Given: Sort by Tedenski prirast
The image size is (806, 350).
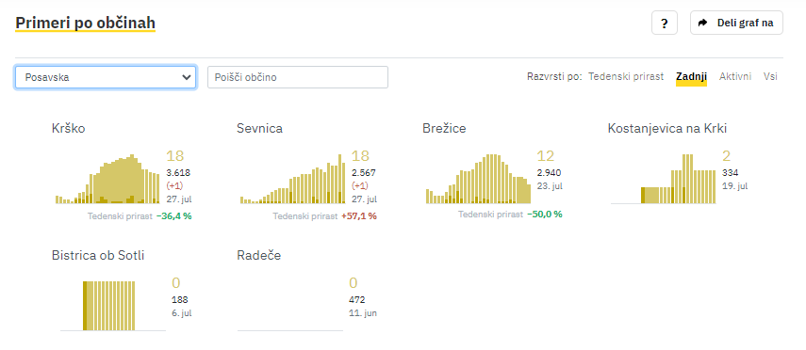Looking at the screenshot, I should pos(626,77).
